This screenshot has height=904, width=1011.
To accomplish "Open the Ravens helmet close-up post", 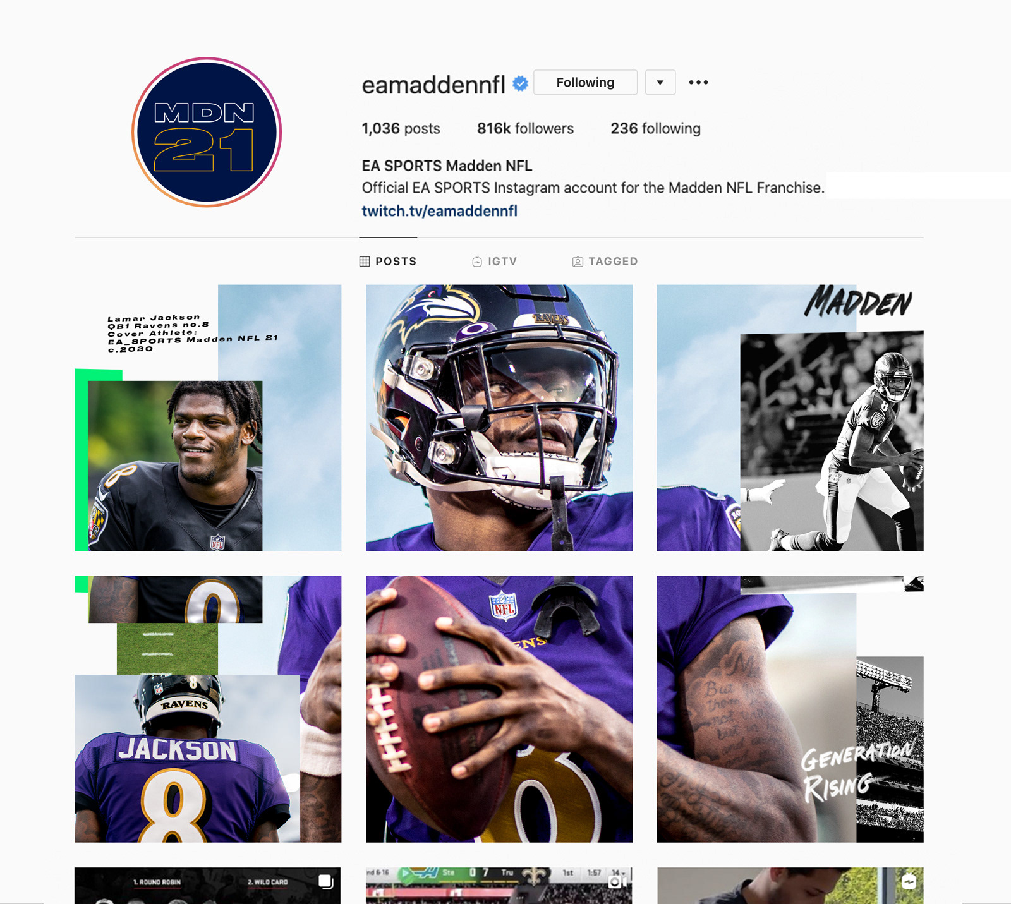I will point(499,418).
